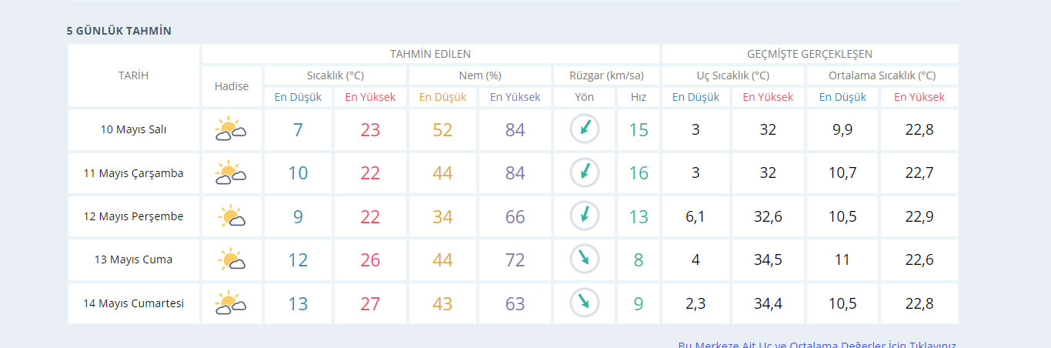Click the wind direction arrow for 10 Mayıs Salı
Screen dimensions: 1051x348
584,129
